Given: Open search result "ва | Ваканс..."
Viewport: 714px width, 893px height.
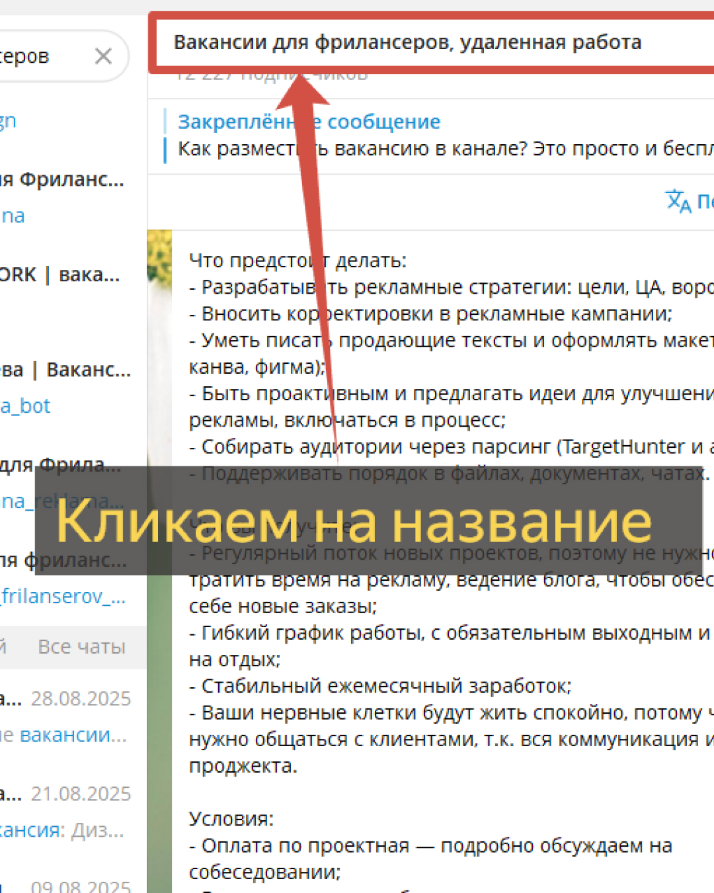Looking at the screenshot, I should point(65,370).
